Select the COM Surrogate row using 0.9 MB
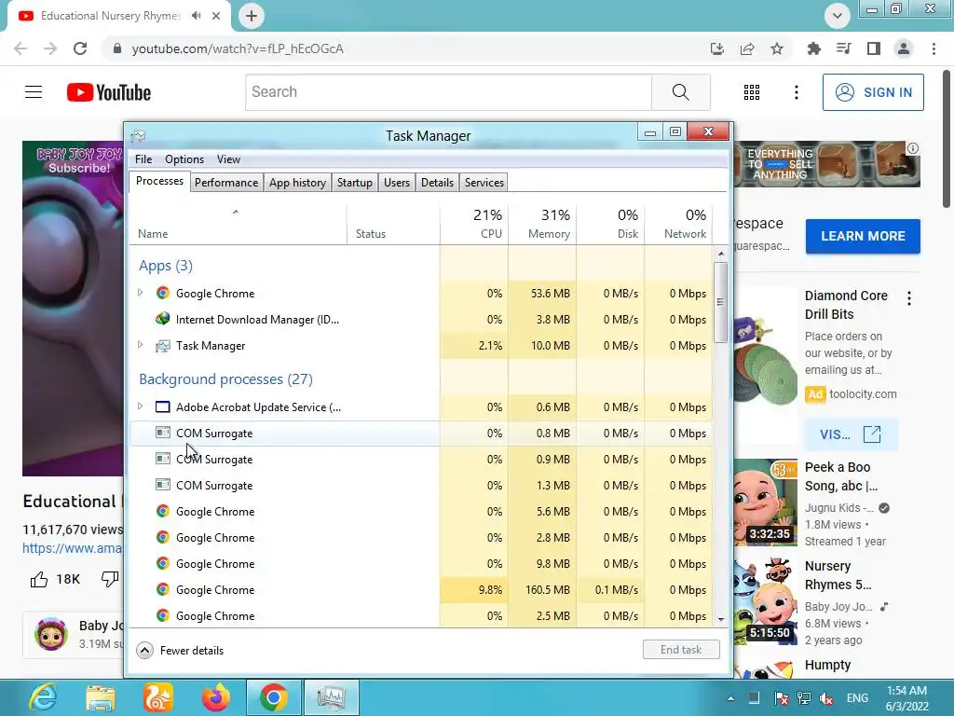The image size is (954, 716). [x=420, y=459]
